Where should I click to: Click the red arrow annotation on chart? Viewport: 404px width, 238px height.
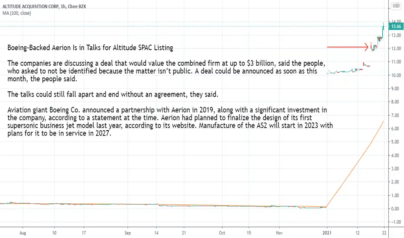tap(348, 47)
